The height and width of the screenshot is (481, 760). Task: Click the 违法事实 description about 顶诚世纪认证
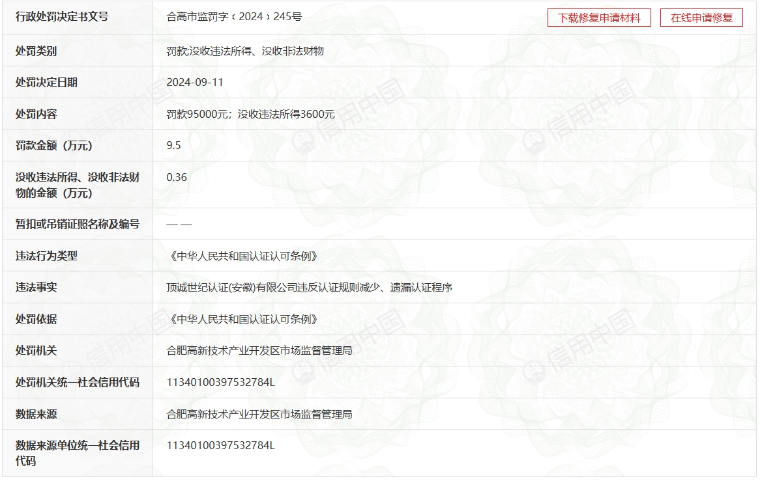(x=309, y=287)
